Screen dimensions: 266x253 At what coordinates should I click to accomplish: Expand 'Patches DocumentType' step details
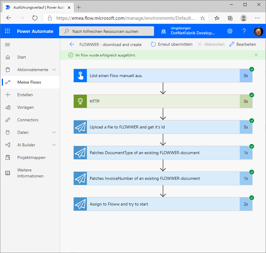(x=163, y=153)
